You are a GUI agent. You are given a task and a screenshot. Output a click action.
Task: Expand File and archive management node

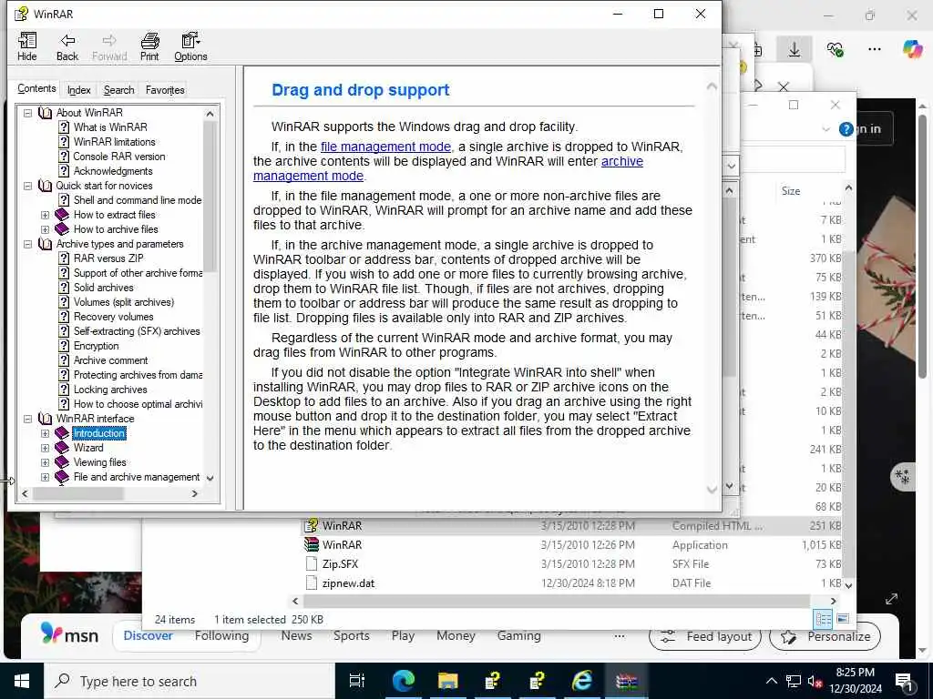tap(45, 477)
